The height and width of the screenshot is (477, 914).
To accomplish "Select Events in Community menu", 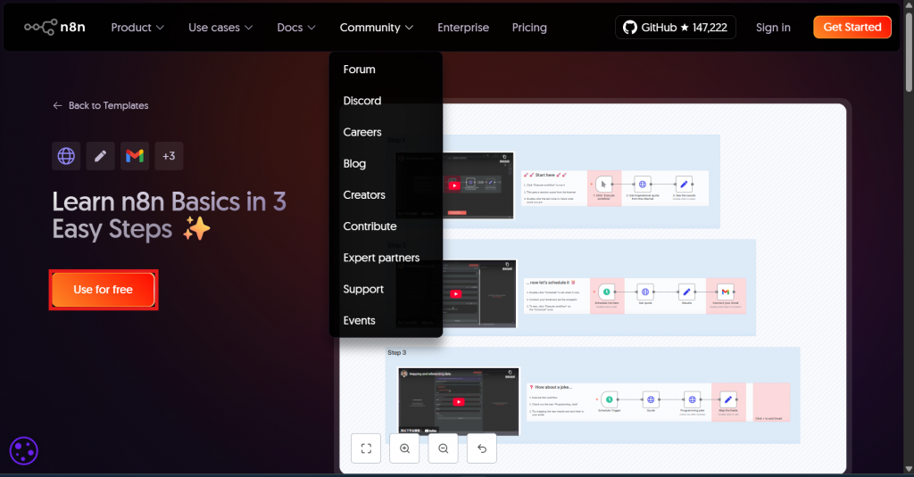I will pos(359,321).
